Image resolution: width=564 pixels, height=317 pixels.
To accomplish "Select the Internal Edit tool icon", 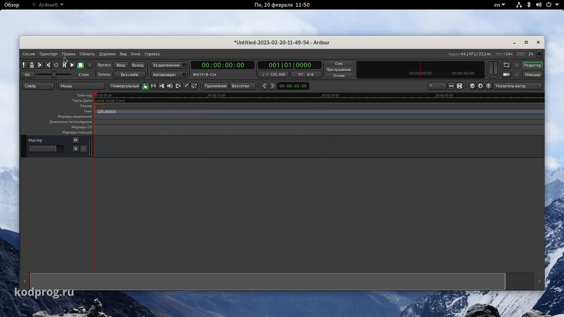I will (x=194, y=86).
